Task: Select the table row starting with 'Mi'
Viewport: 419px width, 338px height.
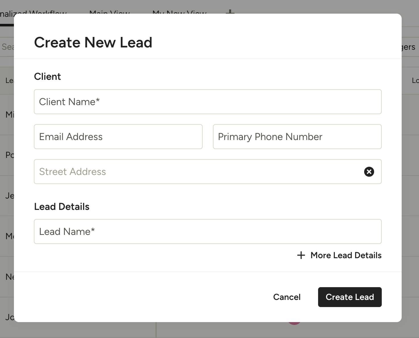Action: (x=9, y=114)
